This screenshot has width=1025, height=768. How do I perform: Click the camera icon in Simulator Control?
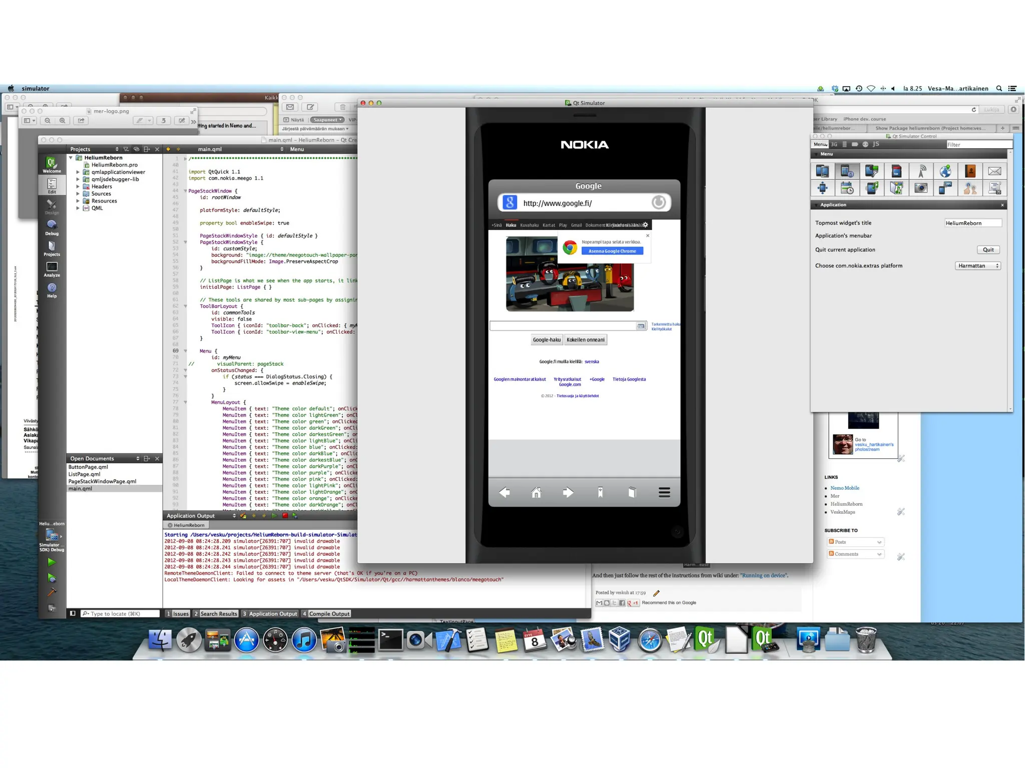pos(920,188)
